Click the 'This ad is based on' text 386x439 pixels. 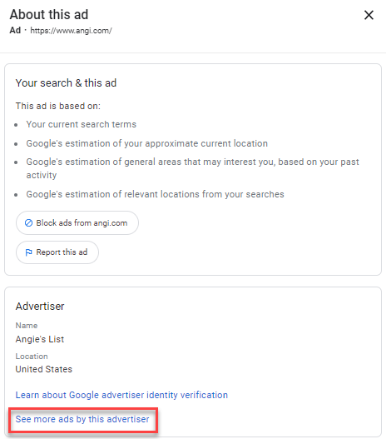[x=58, y=106]
